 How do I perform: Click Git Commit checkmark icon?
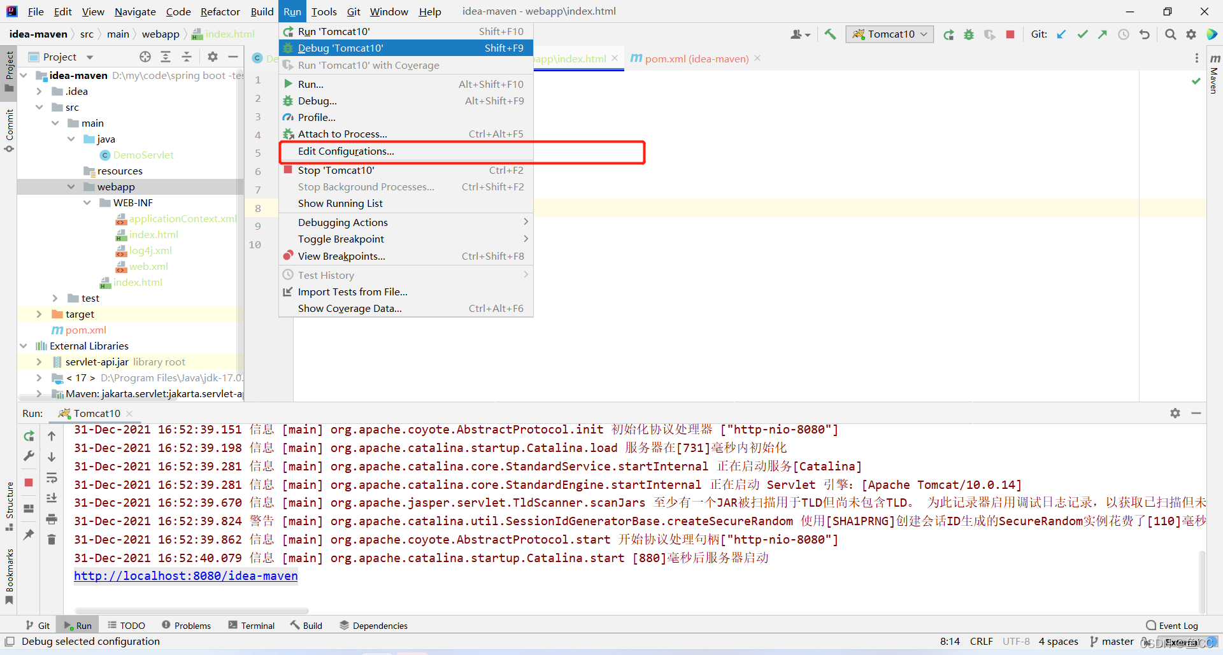[1082, 34]
